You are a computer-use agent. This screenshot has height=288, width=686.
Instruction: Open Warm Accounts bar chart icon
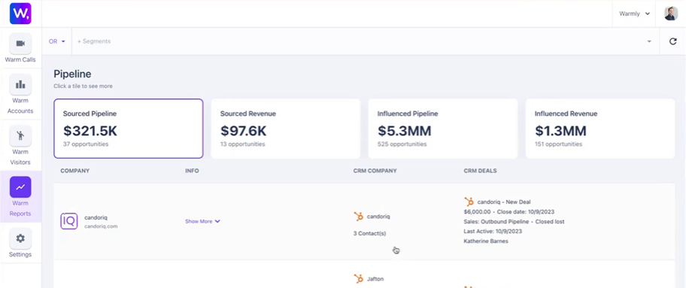coord(20,84)
